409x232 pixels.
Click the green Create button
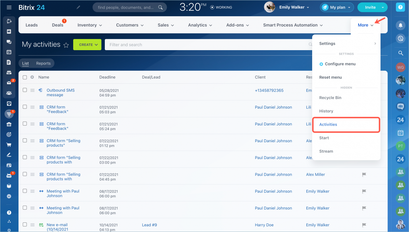pos(87,45)
